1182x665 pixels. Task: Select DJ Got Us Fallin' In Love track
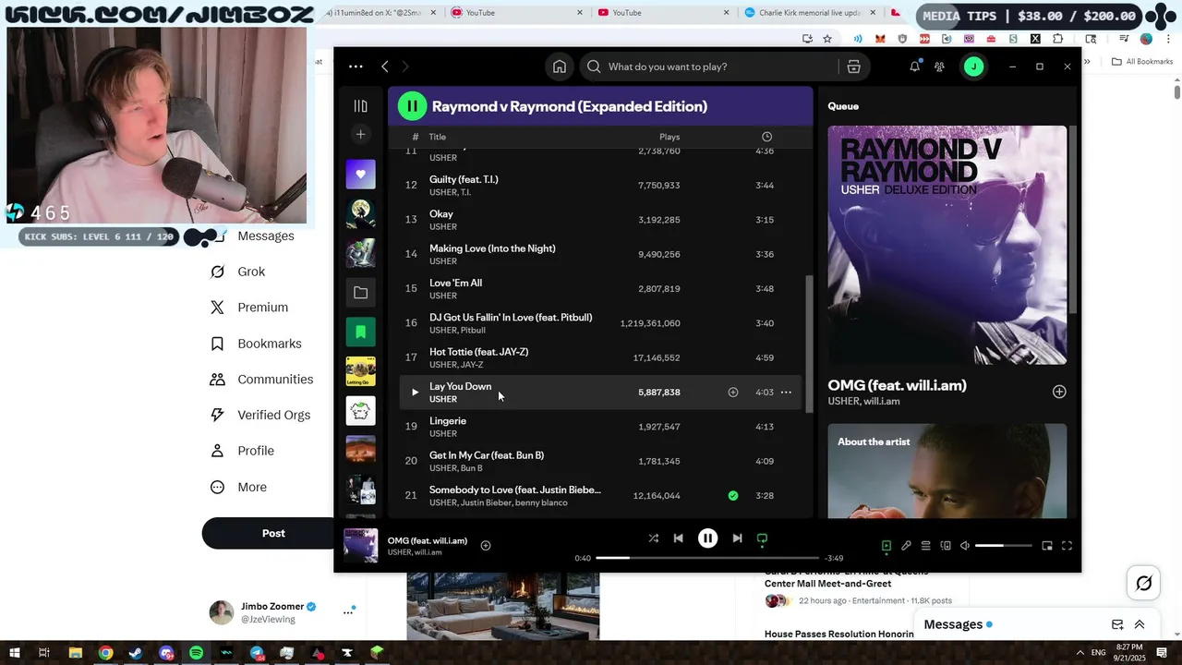[x=601, y=323]
